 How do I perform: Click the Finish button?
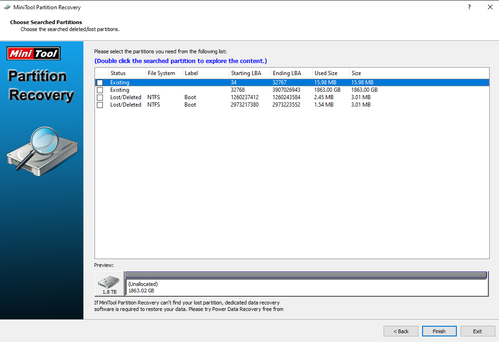pyautogui.click(x=439, y=331)
